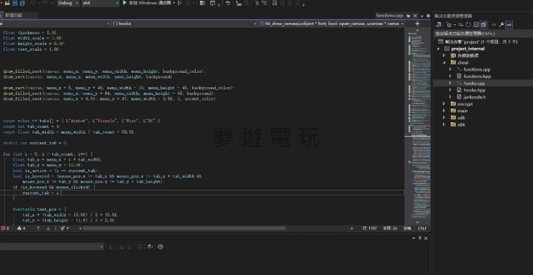Expand the functions.cpp node

coord(450,69)
